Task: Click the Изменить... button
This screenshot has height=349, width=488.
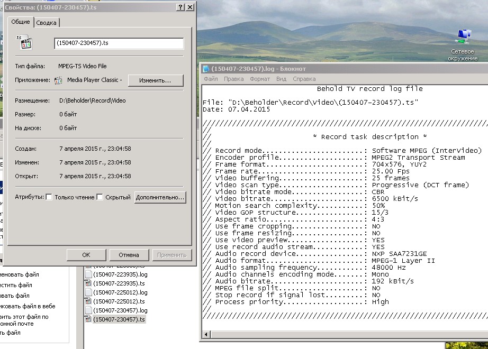Action: point(155,80)
